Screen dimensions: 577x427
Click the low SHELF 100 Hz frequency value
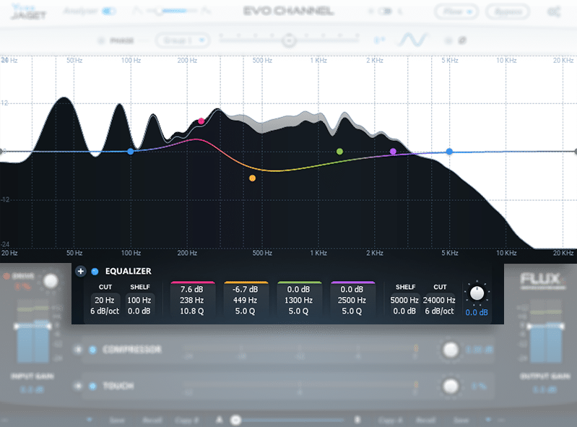pyautogui.click(x=139, y=300)
